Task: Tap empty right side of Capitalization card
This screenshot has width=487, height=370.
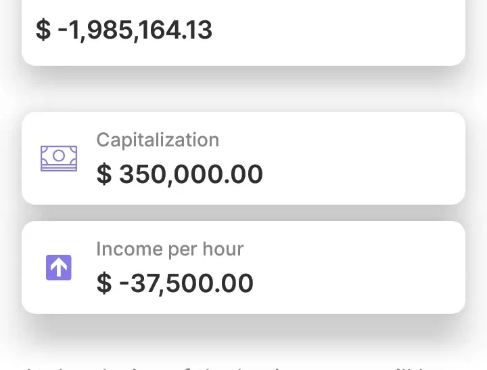Action: pyautogui.click(x=379, y=158)
